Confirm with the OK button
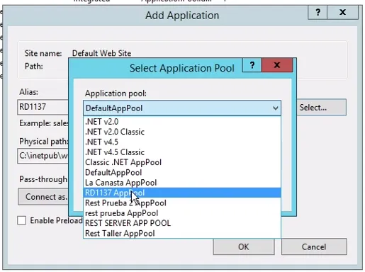Image resolution: width=365 pixels, height=272 pixels. [x=244, y=246]
